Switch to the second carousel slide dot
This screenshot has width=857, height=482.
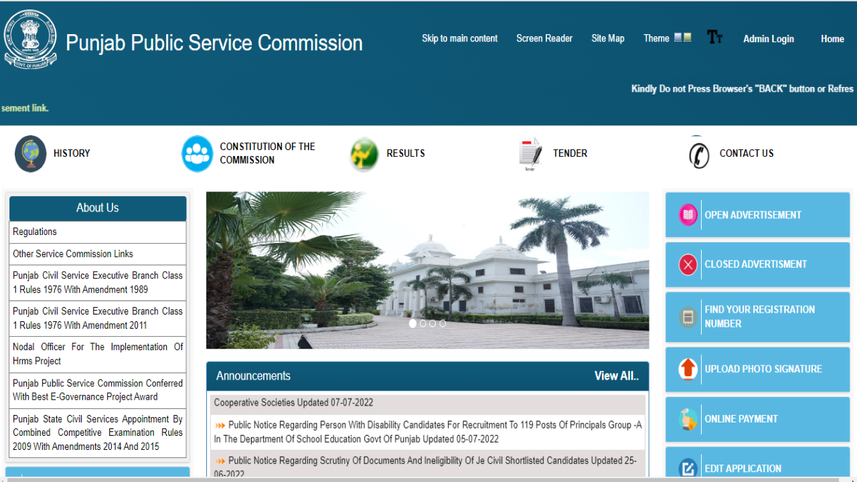pos(422,323)
